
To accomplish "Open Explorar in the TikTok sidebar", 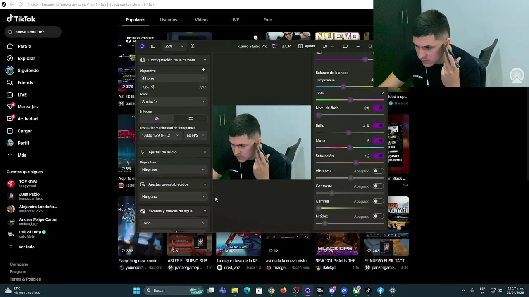I will point(26,59).
